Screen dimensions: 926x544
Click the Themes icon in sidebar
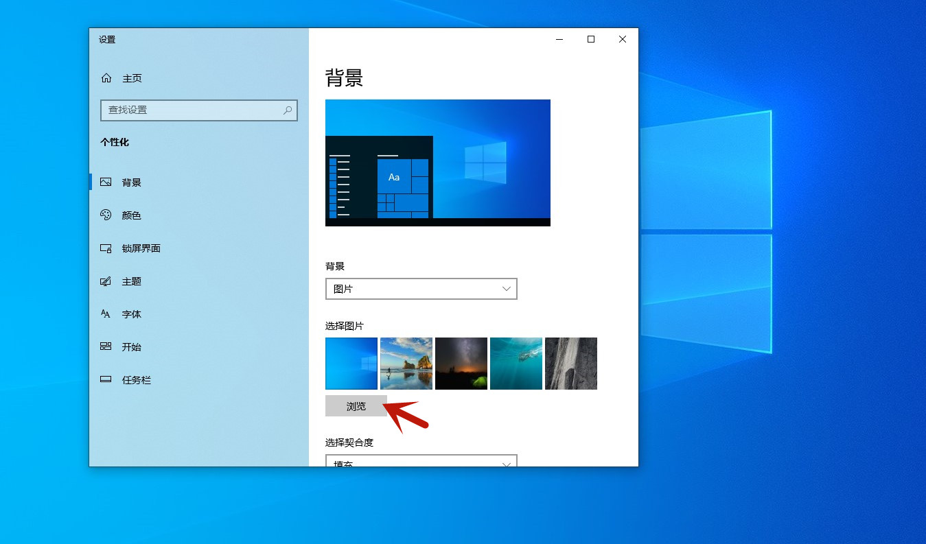click(106, 281)
